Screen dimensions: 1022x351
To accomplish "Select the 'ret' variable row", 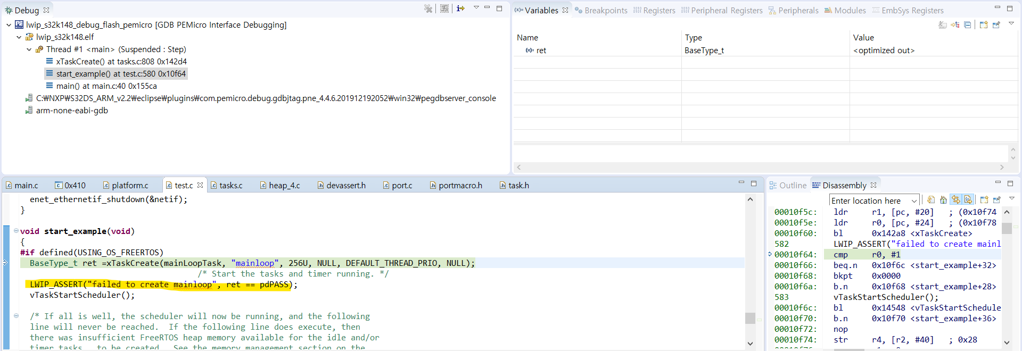I will (765, 51).
